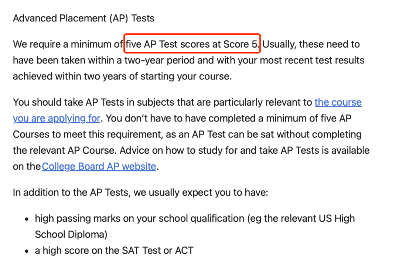The image size is (399, 266).
Task: Open the College Board AP website link
Action: click(99, 166)
